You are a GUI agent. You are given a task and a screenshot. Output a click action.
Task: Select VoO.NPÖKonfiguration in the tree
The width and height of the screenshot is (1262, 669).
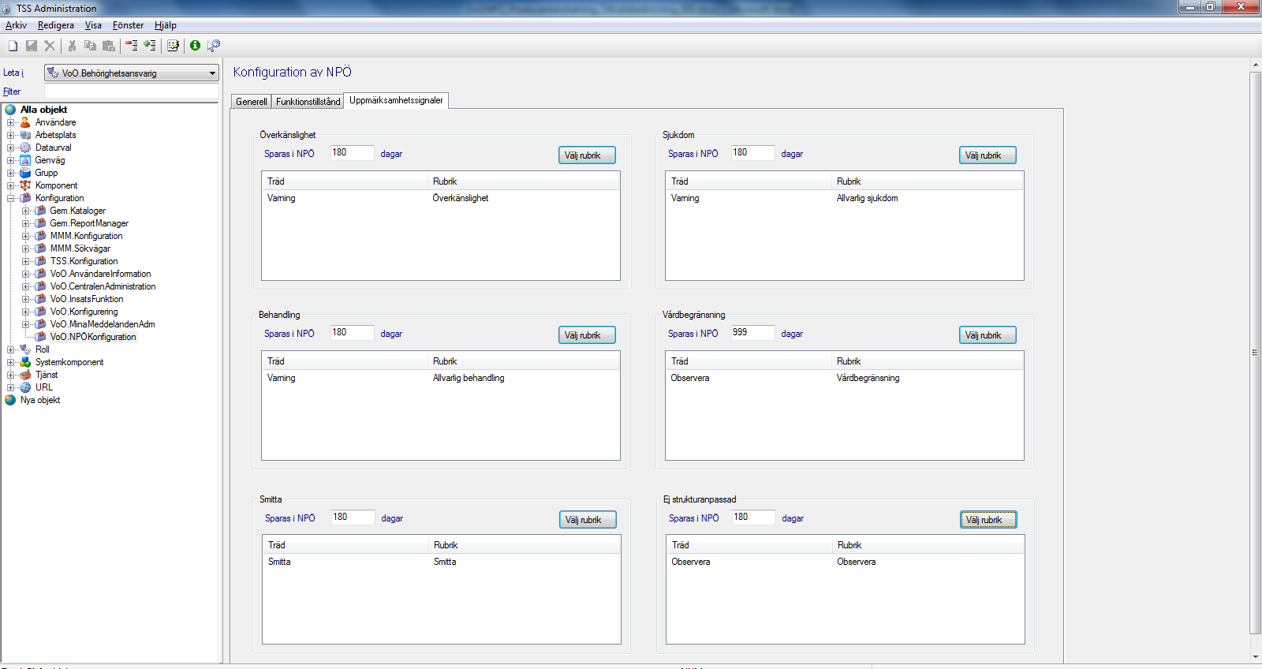tap(93, 337)
